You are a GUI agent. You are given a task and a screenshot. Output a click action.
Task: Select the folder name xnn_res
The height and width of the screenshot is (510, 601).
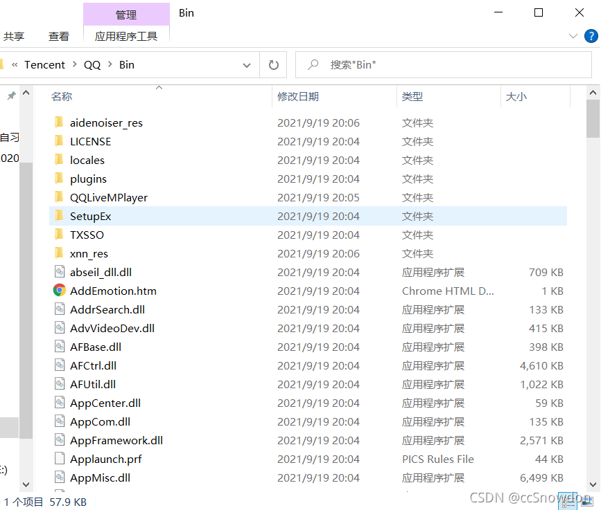[x=89, y=254]
